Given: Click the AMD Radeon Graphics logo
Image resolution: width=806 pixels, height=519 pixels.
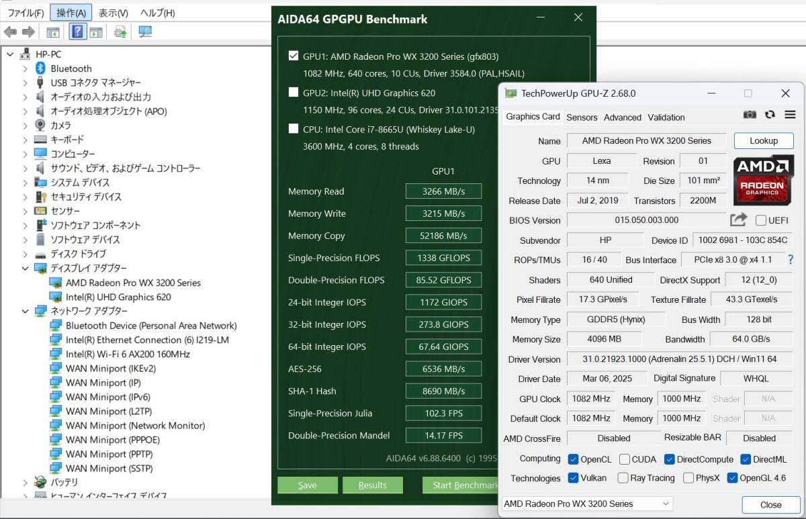Looking at the screenshot, I should [762, 179].
